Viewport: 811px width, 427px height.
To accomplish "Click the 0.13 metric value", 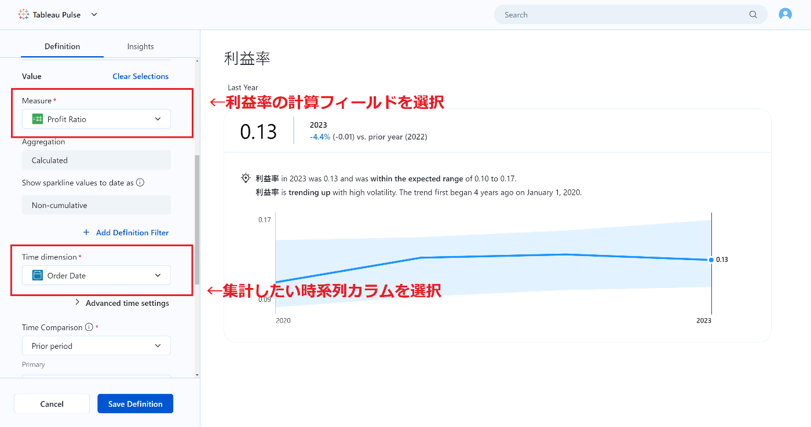I will tap(258, 132).
